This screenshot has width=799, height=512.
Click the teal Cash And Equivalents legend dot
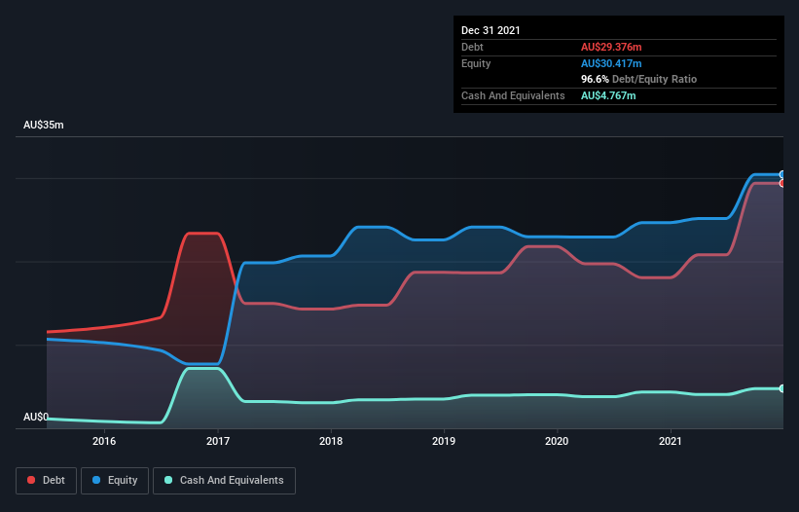coord(168,480)
